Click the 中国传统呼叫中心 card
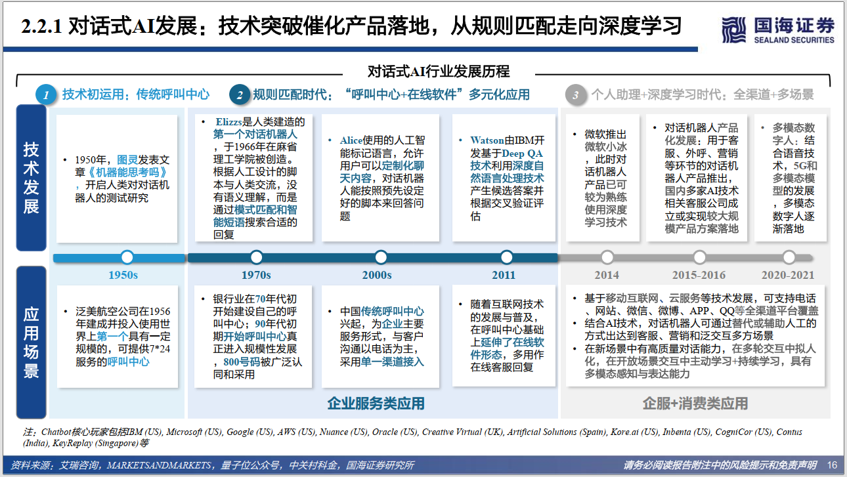The width and height of the screenshot is (847, 477). (x=380, y=335)
